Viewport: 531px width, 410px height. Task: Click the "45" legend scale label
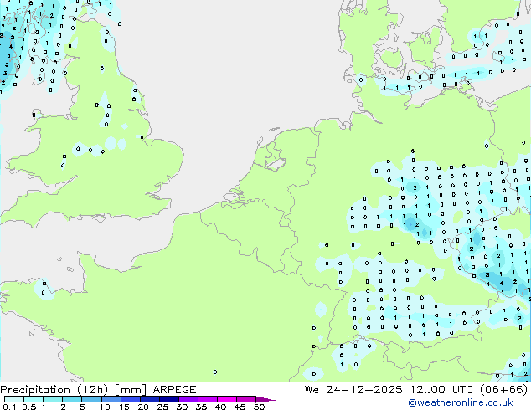click(240, 407)
